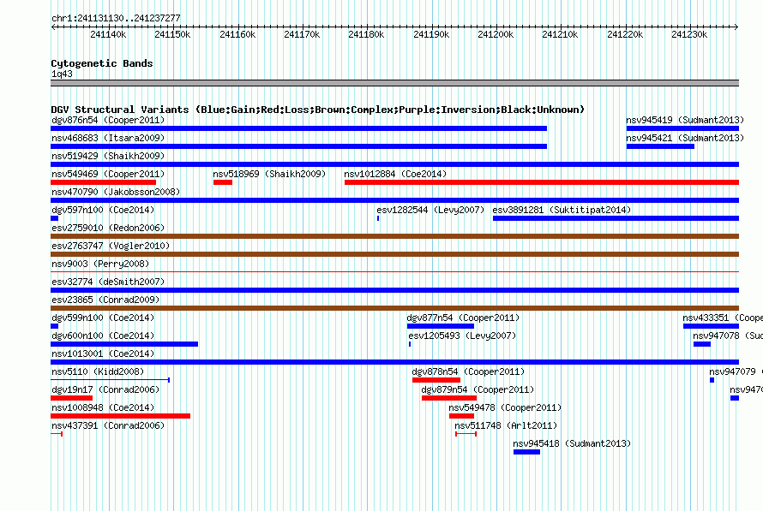
Task: Click nsv511748 (Arlt2011) label
Action: [506, 425]
